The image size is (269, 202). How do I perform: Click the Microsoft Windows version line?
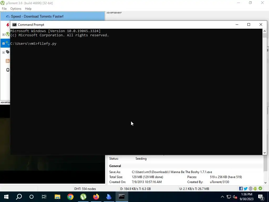pos(55,31)
